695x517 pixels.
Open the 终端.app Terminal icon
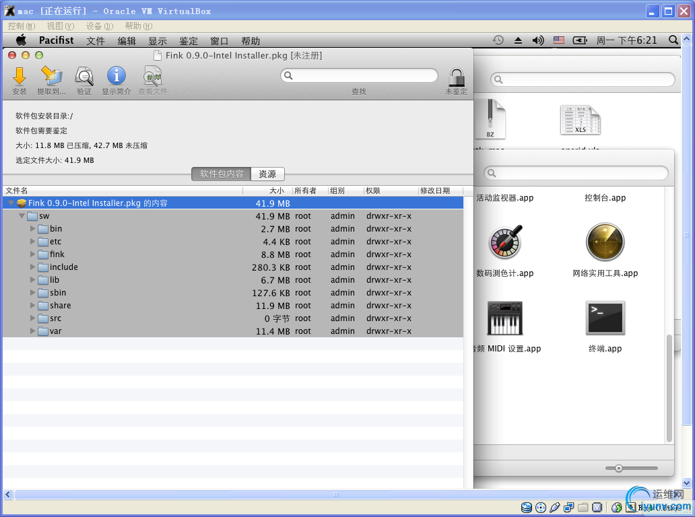pos(605,318)
